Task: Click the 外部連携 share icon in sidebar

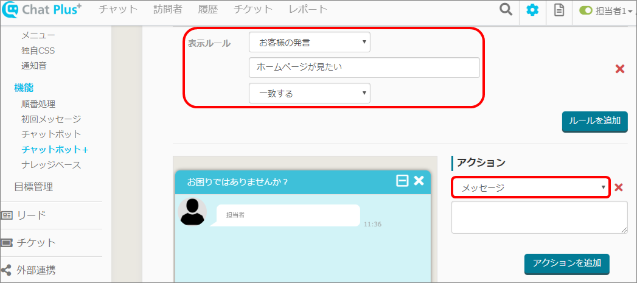Action: coord(6,270)
